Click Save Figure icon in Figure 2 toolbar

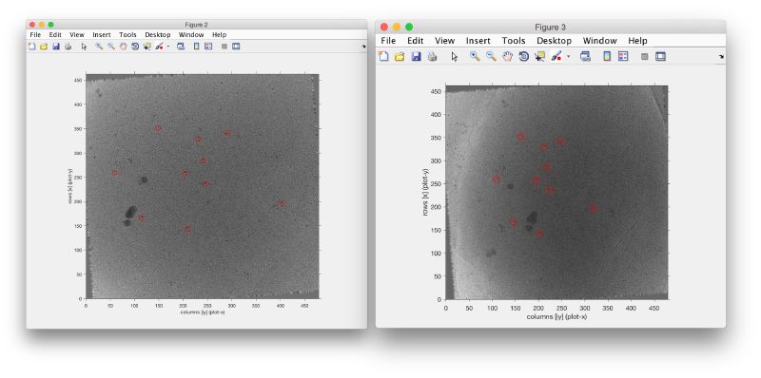point(56,47)
